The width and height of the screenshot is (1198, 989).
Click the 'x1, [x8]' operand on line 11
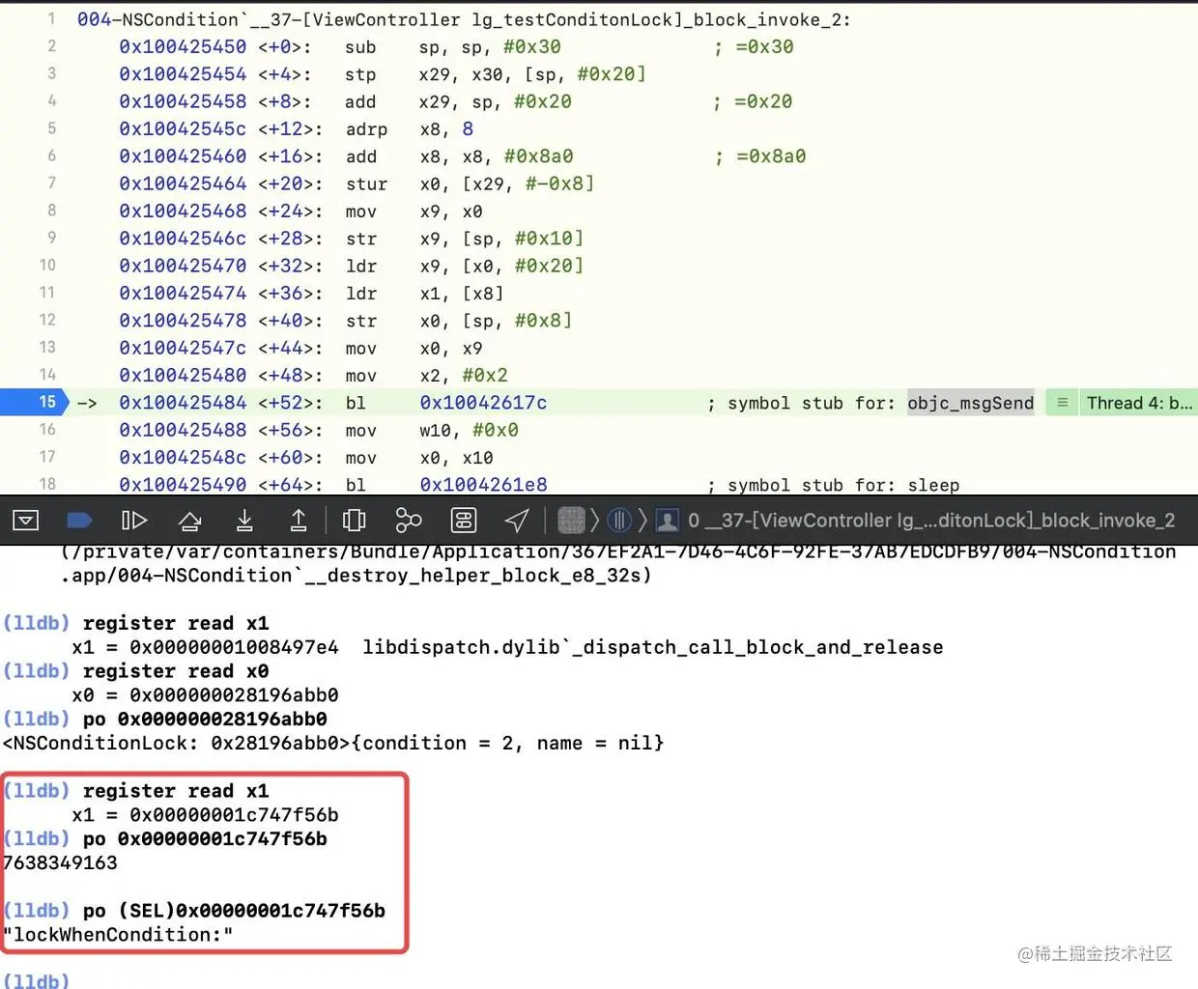(x=461, y=293)
